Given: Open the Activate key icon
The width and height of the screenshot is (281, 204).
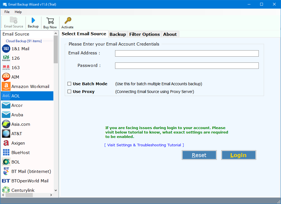Looking at the screenshot, I should click(67, 22).
